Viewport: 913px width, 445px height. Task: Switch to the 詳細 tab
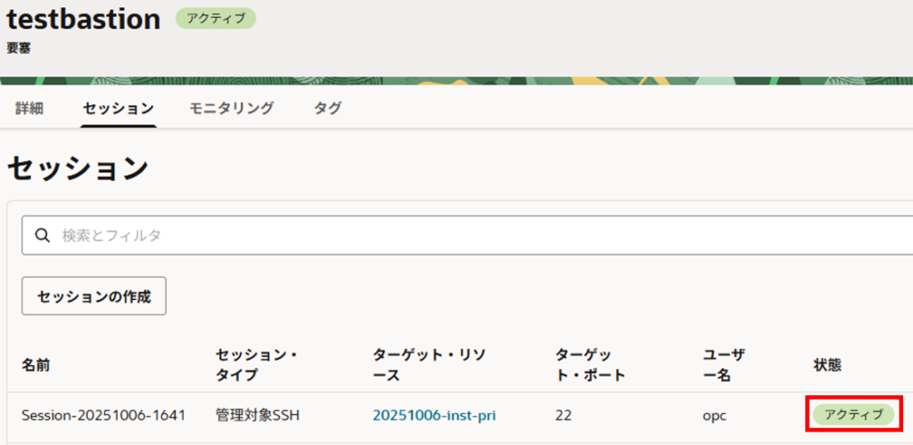point(29,109)
